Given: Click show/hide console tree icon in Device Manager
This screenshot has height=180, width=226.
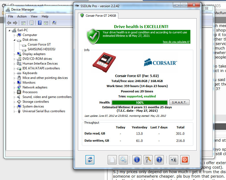Looking at the screenshot, I should pos(23,23).
